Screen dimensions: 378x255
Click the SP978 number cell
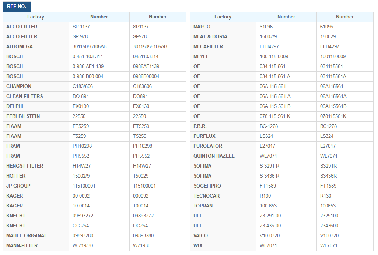[x=158, y=36]
